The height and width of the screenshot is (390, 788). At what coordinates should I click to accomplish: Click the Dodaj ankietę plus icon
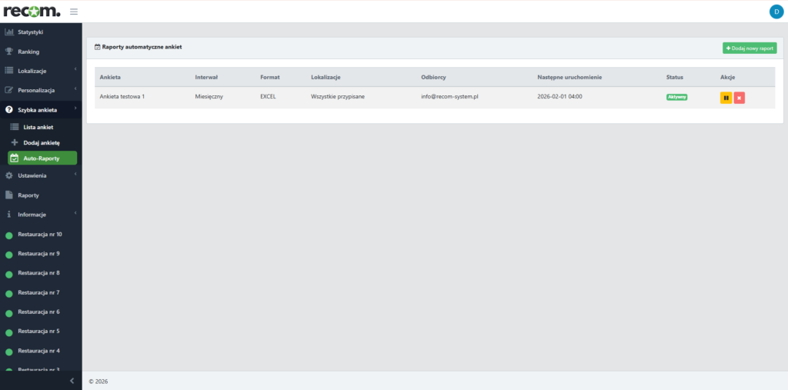pos(14,143)
